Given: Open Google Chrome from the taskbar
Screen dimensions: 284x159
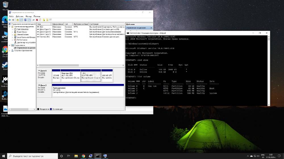Looking at the screenshot, I should (x=83, y=156).
